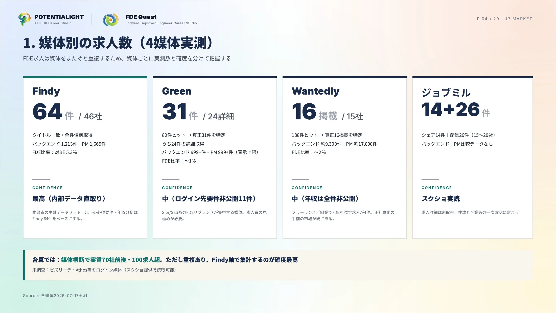Click the POTENTIALIGHT logo icon
This screenshot has height=313, width=556.
[x=25, y=19]
